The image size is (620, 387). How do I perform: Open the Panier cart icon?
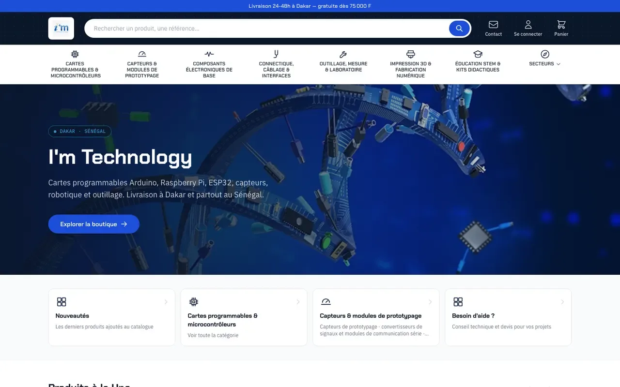(x=561, y=24)
